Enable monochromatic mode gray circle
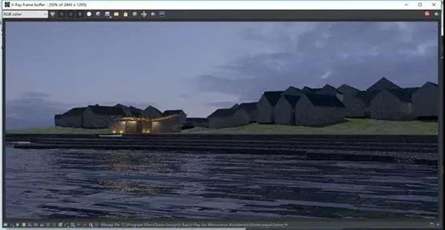The height and width of the screenshot is (230, 445). [x=98, y=14]
